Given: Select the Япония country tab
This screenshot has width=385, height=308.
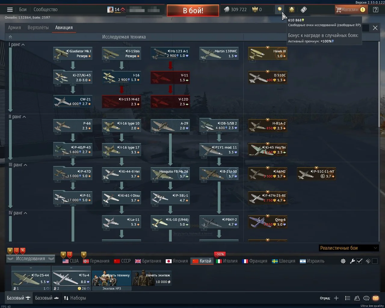Looking at the screenshot, I should click(x=177, y=261).
